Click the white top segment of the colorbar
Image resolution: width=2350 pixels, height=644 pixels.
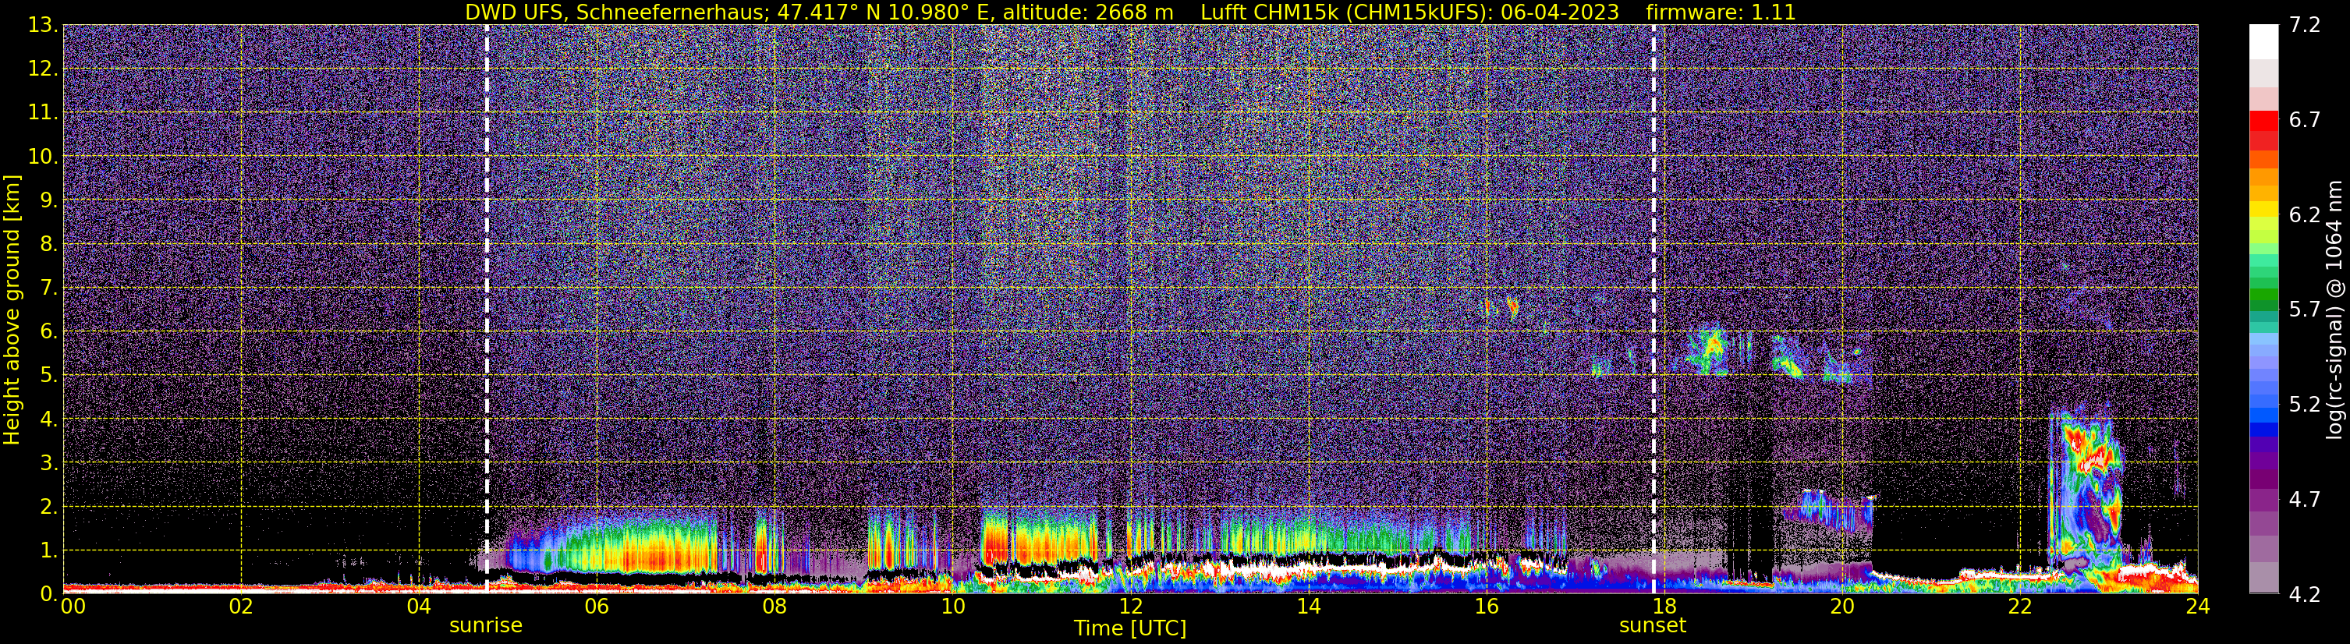click(x=2264, y=42)
